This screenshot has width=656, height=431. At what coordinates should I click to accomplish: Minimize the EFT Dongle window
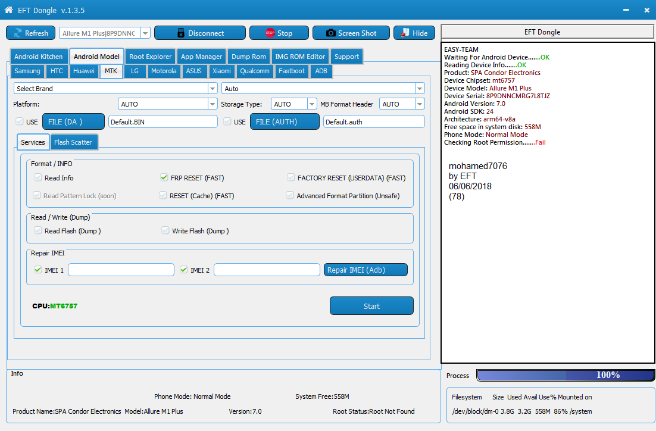(626, 10)
